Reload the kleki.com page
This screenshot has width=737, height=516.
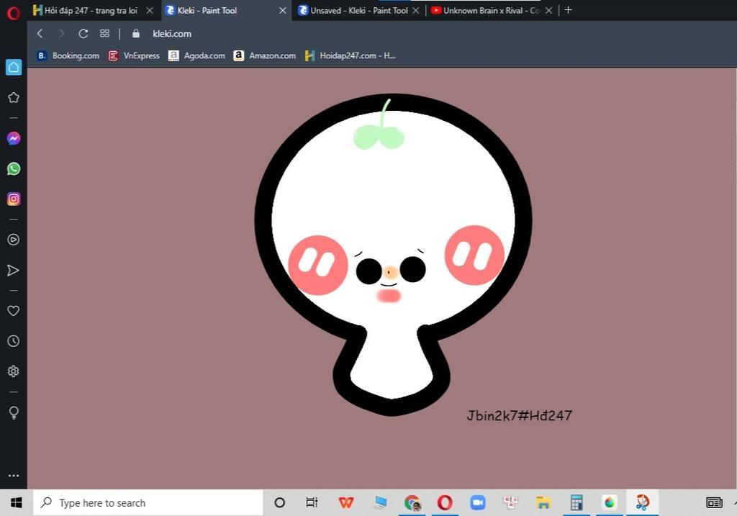click(83, 33)
